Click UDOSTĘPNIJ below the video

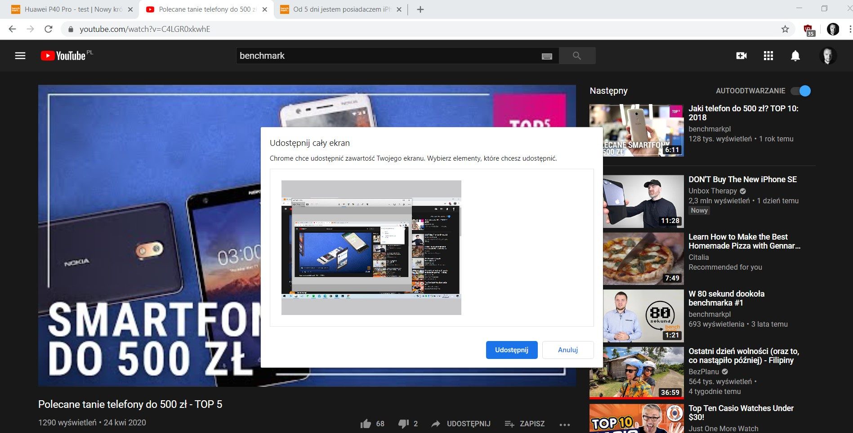point(461,424)
